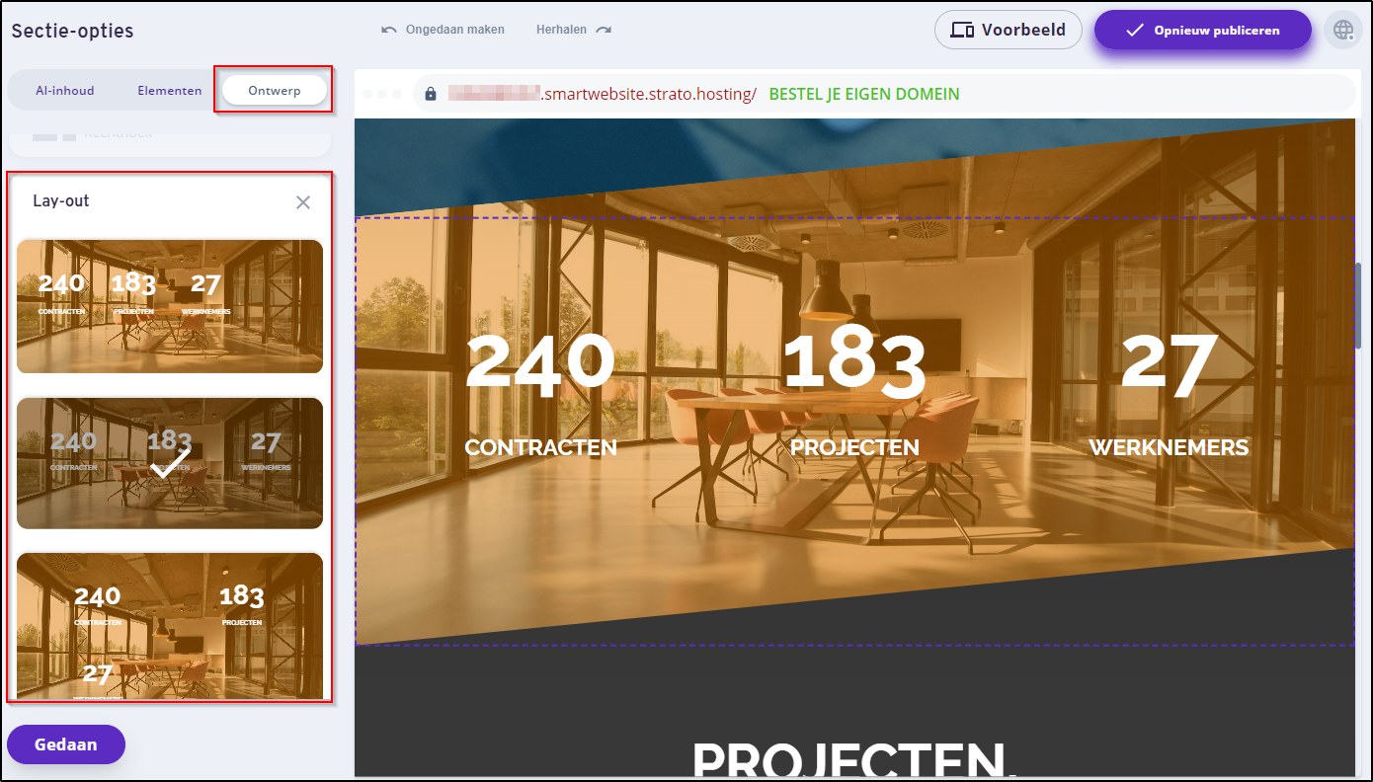Publish changes via Opnieuw publiceren
1373x782 pixels.
pos(1202,30)
